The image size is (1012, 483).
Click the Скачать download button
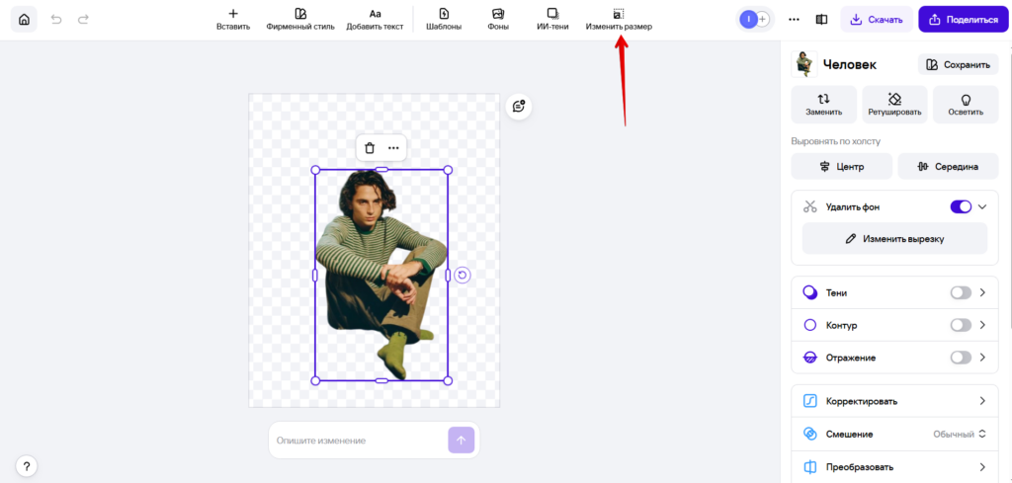click(x=877, y=20)
